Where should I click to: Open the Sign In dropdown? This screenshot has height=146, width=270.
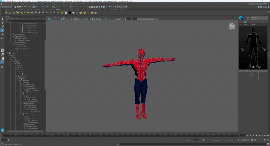[121, 7]
